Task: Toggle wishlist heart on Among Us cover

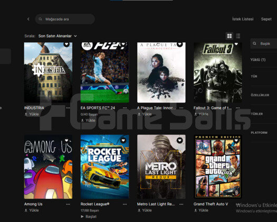Action: (x=66, y=141)
